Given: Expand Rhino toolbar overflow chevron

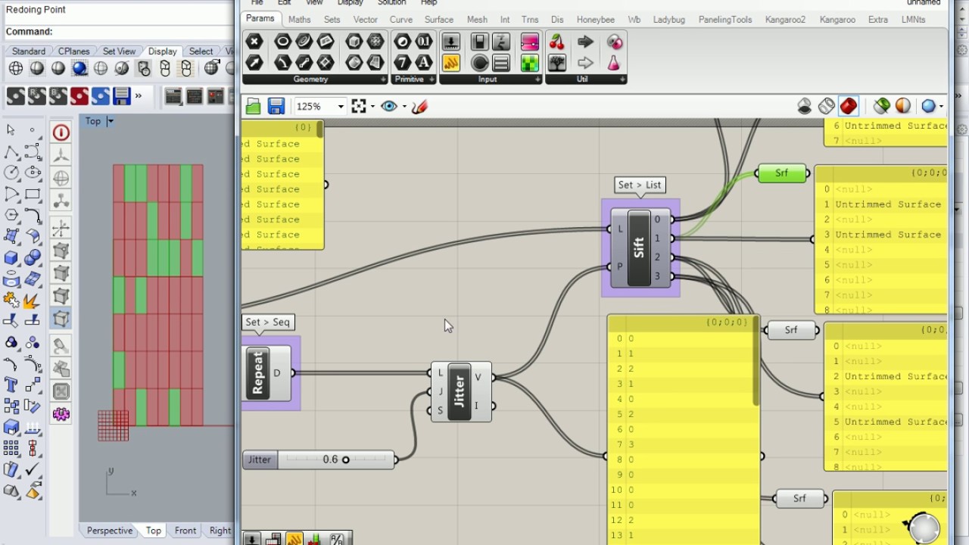Looking at the screenshot, I should (x=139, y=96).
